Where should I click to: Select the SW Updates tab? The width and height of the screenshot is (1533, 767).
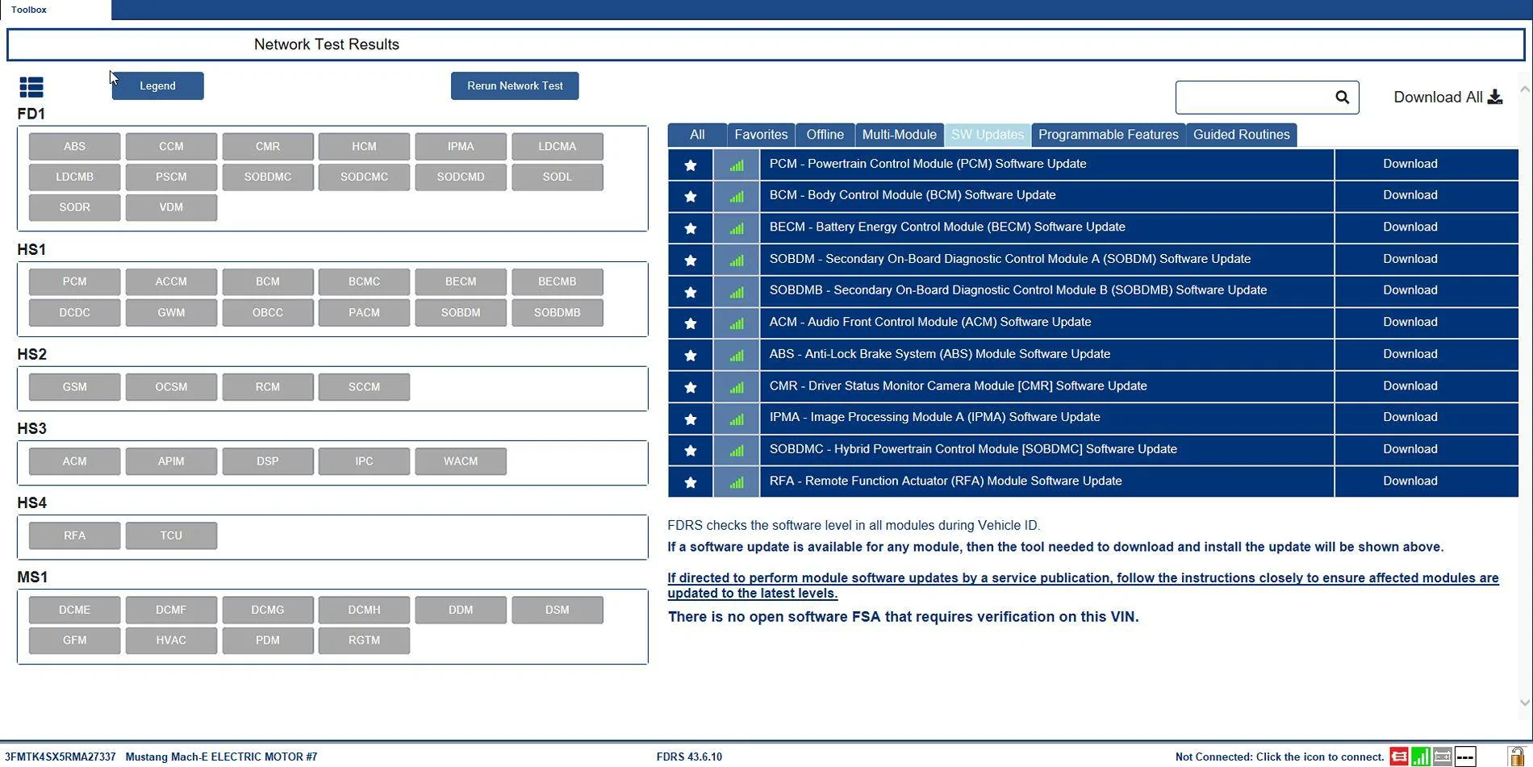pyautogui.click(x=987, y=135)
